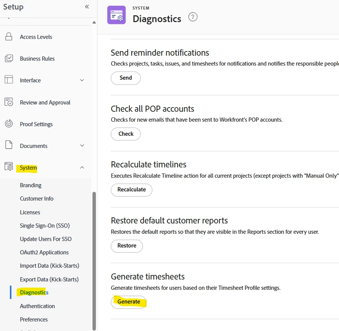Screen dimensions: 339x331
Task: Collapse the Setup sidebar with double-chevron icon
Action: click(x=87, y=6)
